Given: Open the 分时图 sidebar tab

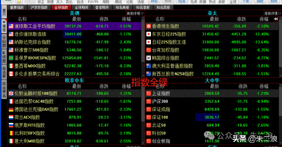Looking at the screenshot, I should 4,42.
